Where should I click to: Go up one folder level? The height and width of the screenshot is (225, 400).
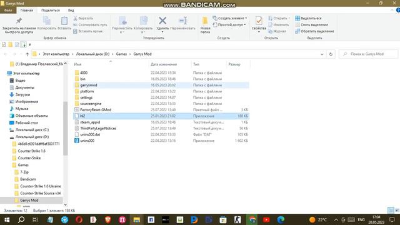(27, 54)
